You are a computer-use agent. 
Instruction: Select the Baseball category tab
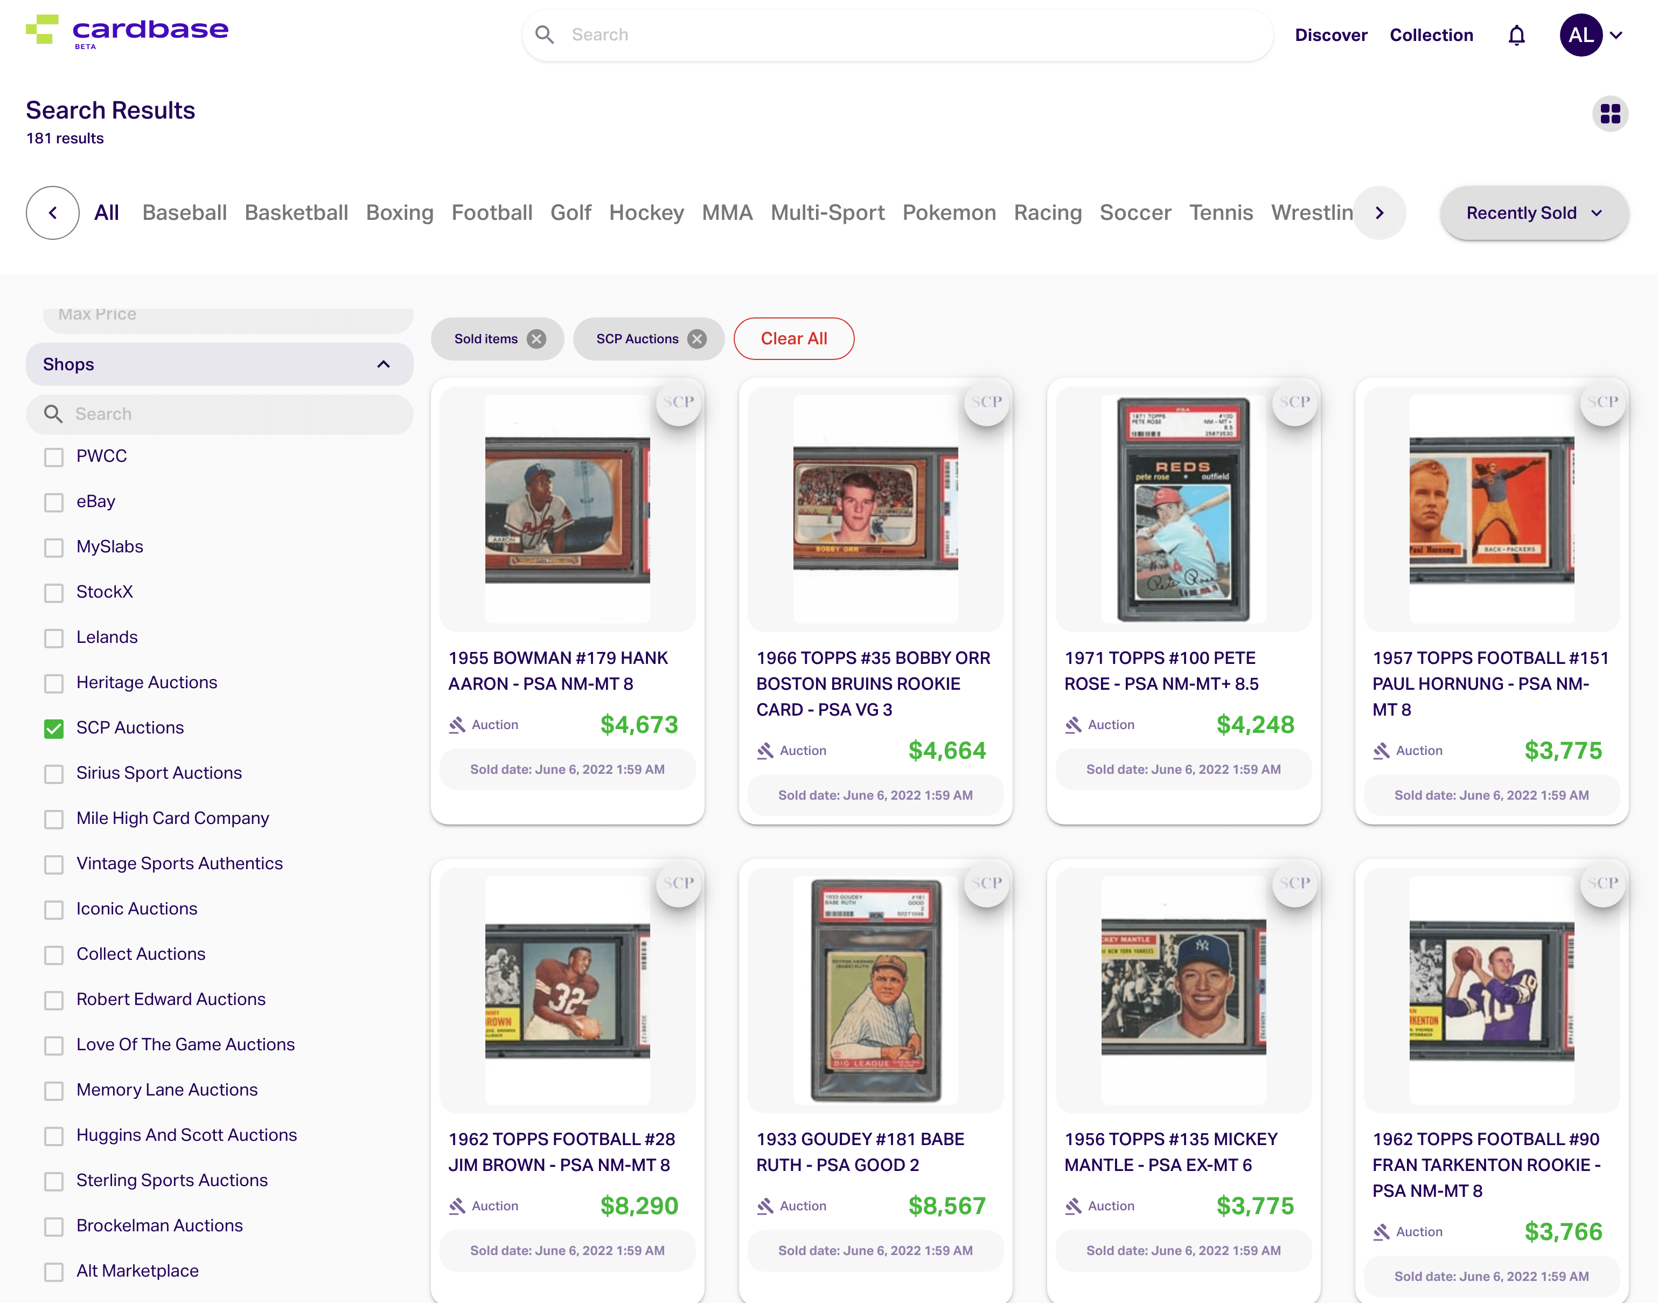point(185,213)
